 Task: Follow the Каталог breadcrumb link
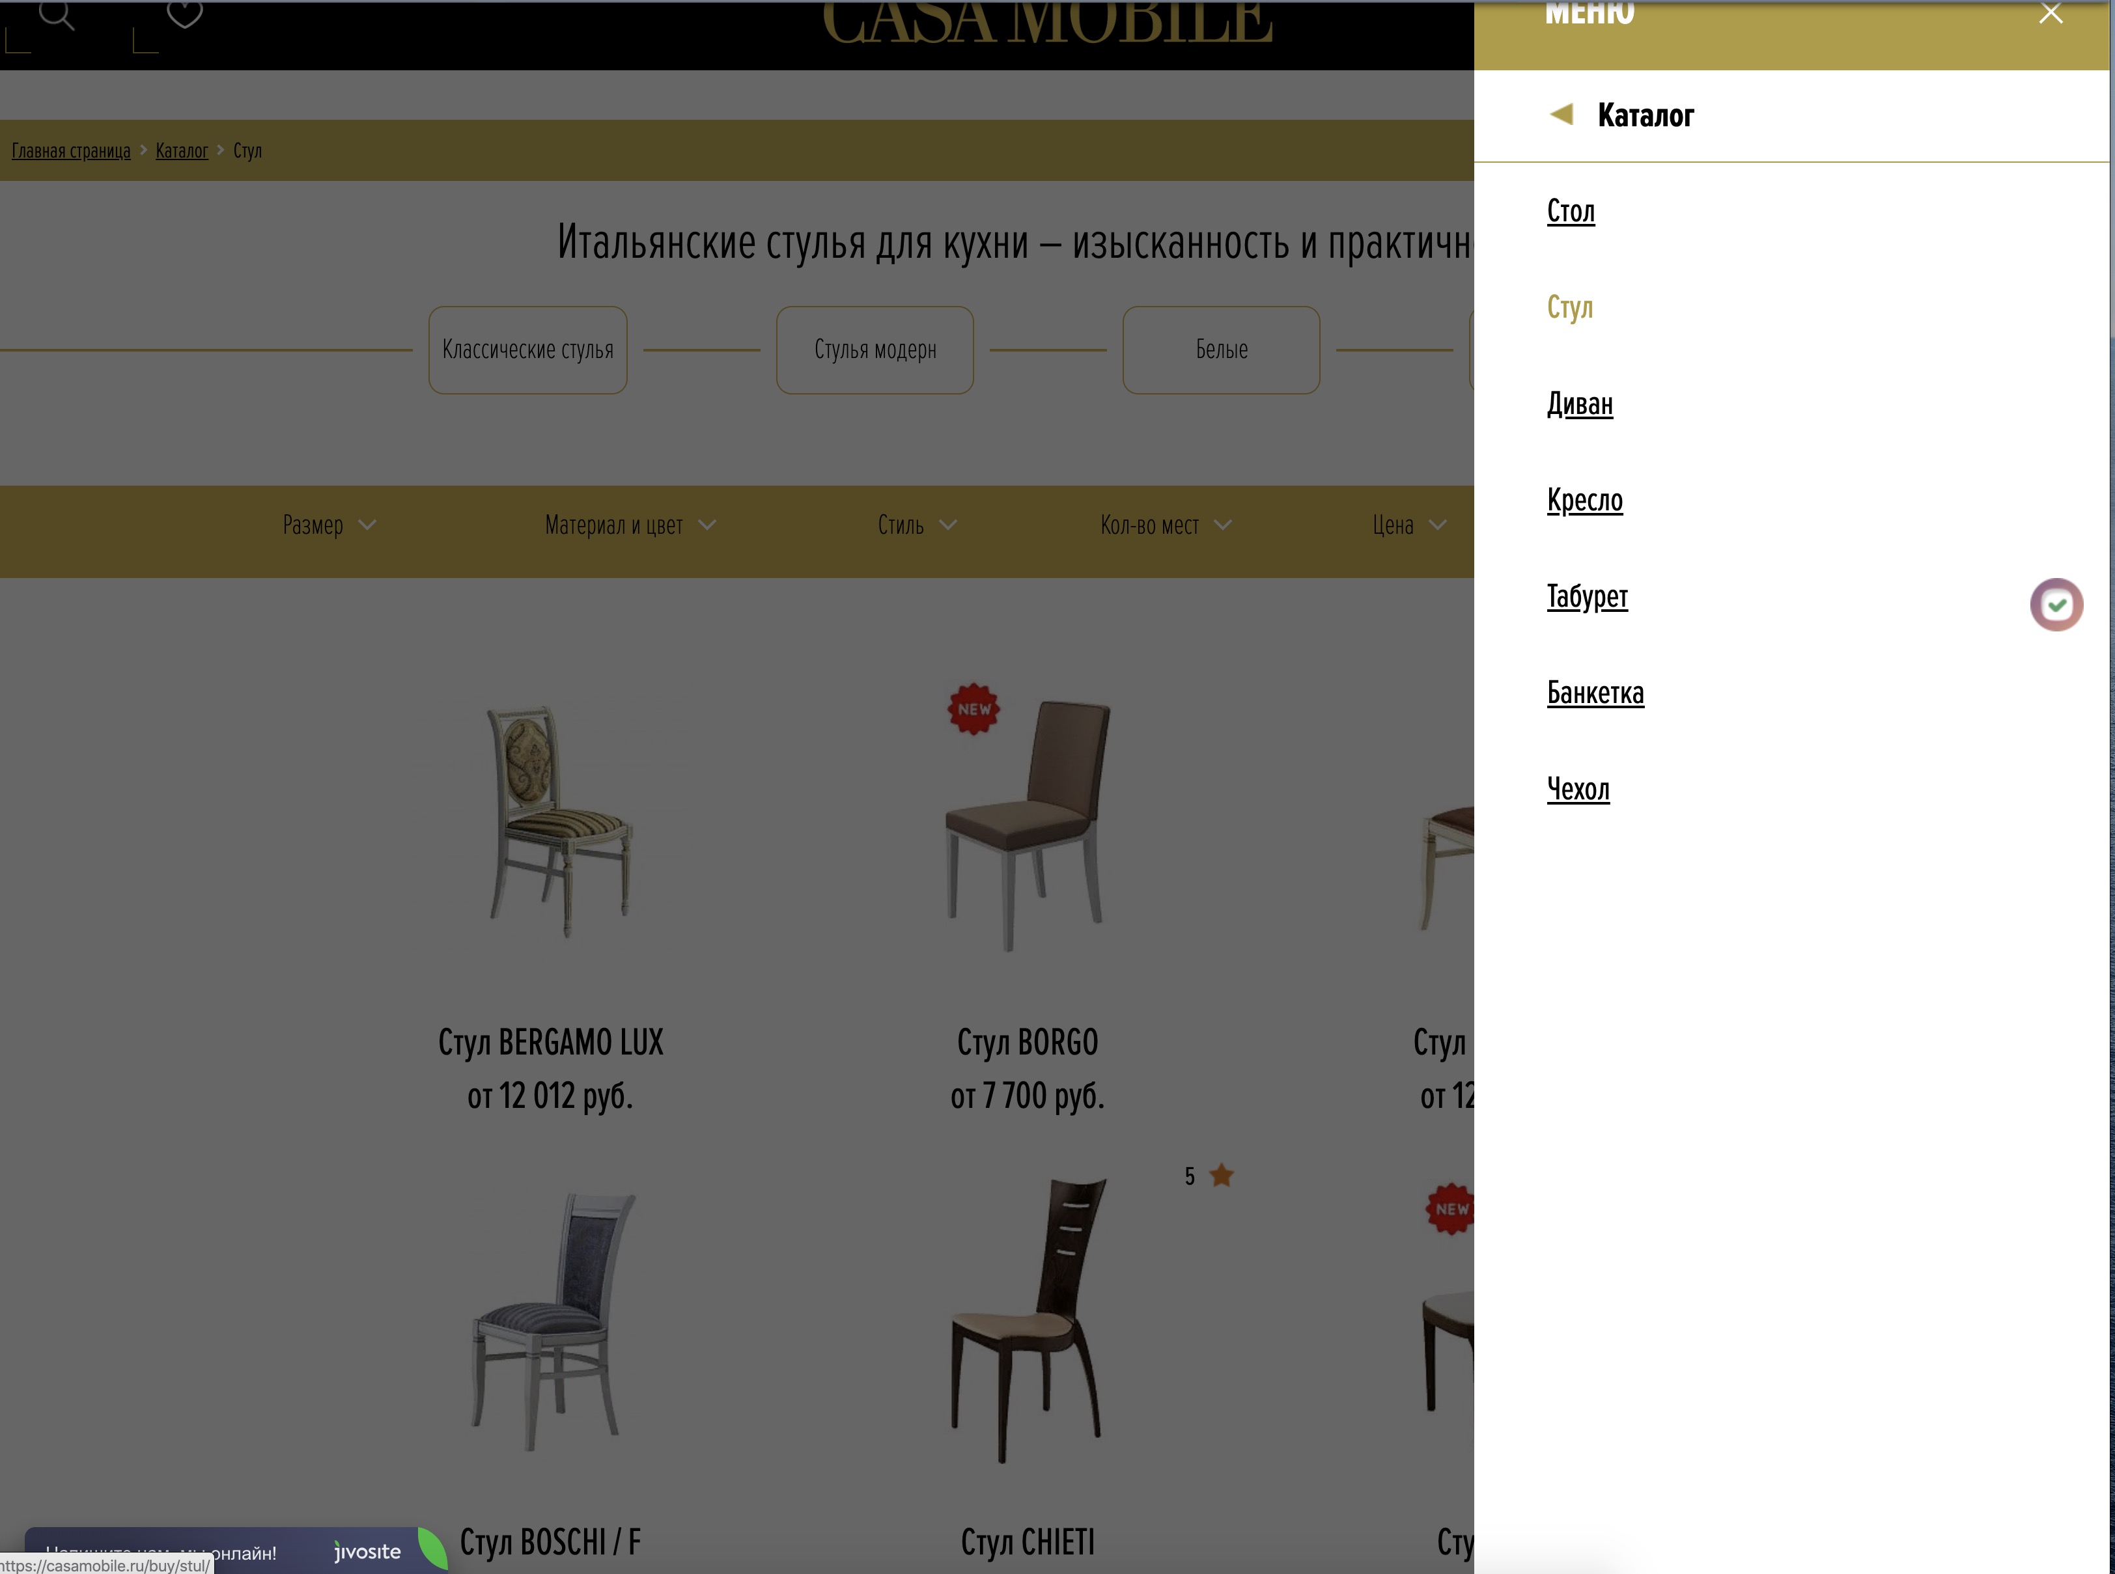pyautogui.click(x=181, y=150)
